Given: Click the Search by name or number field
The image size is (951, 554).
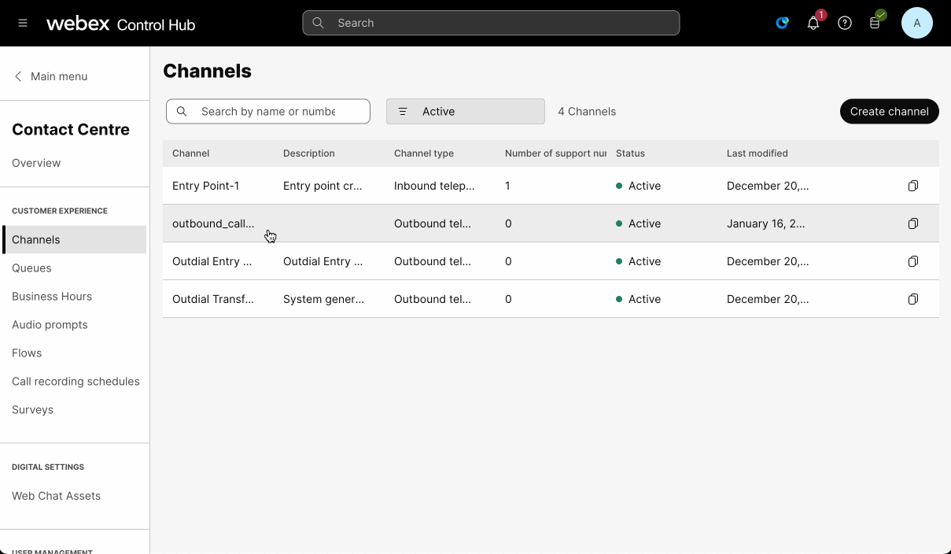Looking at the screenshot, I should point(268,111).
